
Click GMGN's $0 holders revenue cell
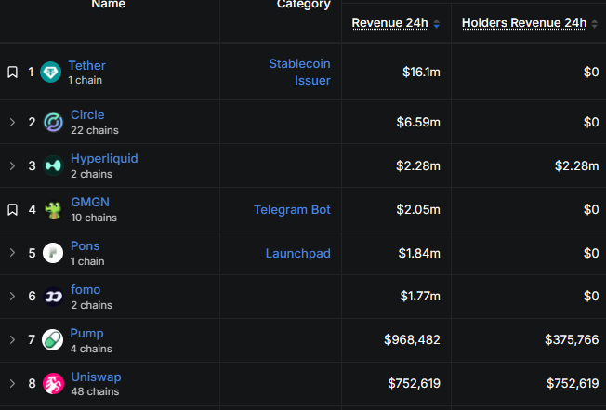click(x=591, y=209)
